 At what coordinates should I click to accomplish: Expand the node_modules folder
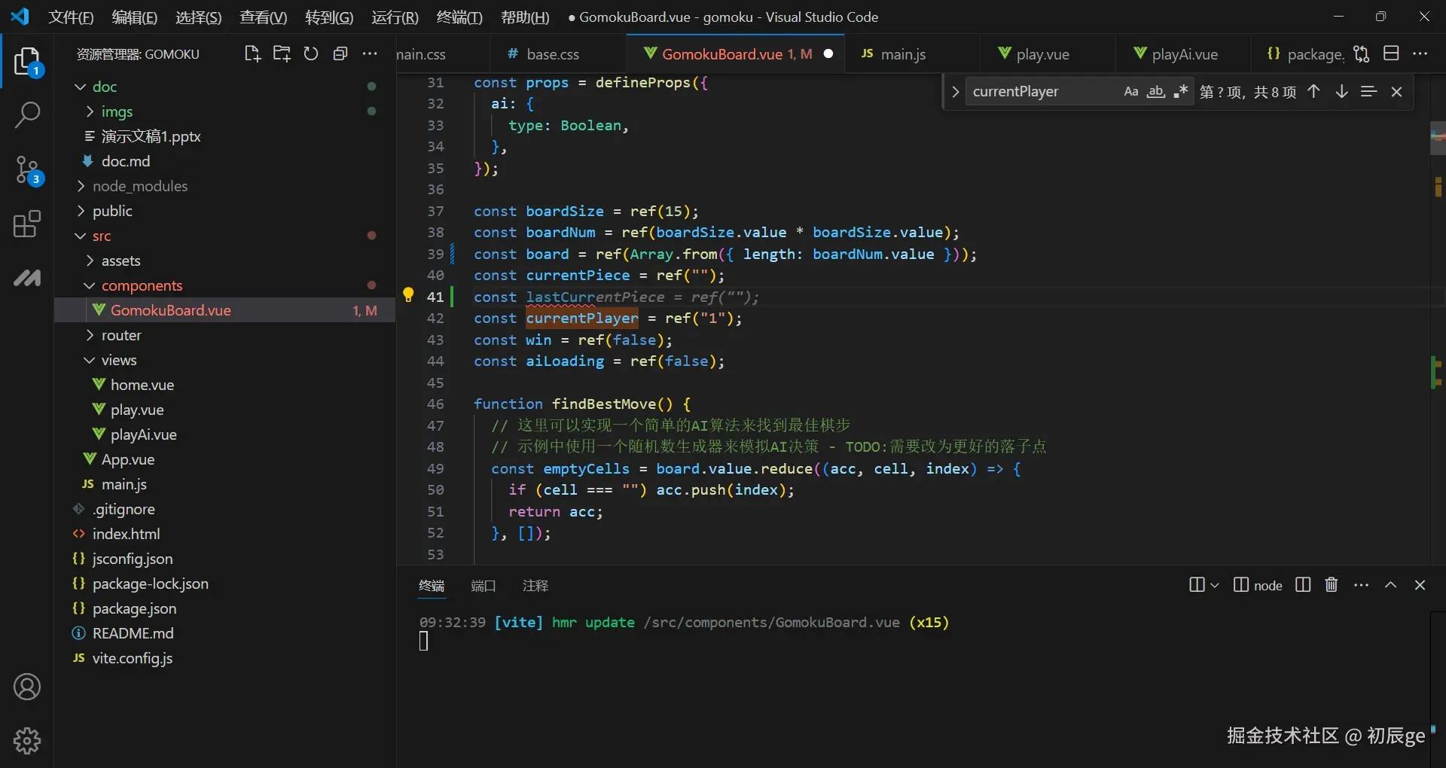click(x=139, y=186)
